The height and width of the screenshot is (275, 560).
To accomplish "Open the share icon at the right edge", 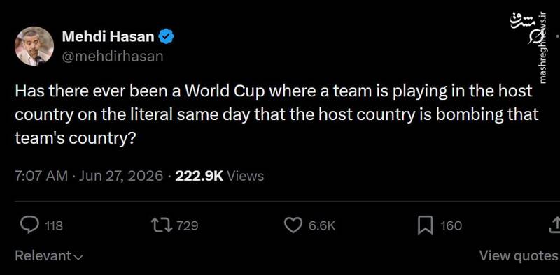I will point(555,225).
